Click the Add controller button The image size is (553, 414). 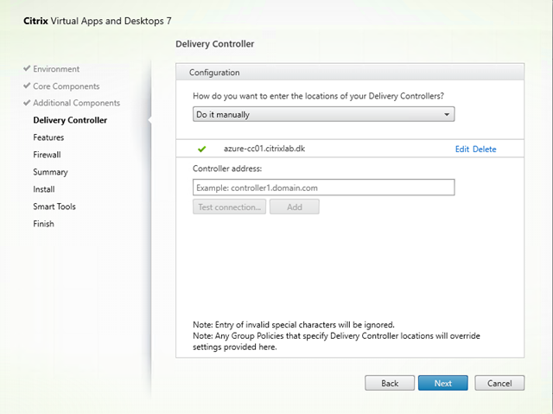pyautogui.click(x=295, y=207)
